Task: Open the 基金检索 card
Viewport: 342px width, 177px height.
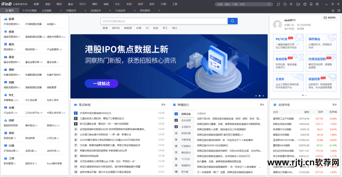Action: coord(288,63)
